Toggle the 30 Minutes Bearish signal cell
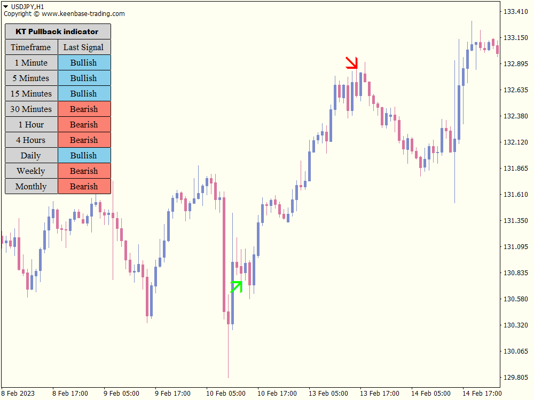 click(84, 109)
